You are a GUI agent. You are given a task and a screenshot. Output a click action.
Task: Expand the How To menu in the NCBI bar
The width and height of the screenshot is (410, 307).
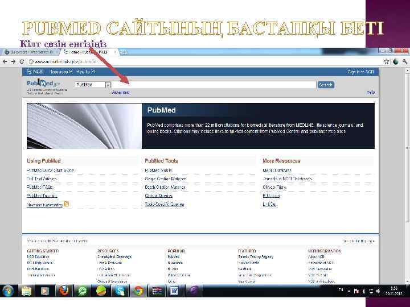tap(86, 72)
